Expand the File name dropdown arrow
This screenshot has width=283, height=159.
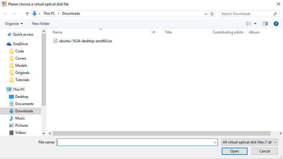pyautogui.click(x=215, y=142)
